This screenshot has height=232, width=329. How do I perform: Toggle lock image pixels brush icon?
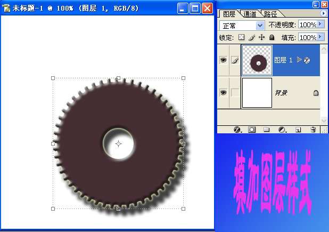click(x=252, y=38)
